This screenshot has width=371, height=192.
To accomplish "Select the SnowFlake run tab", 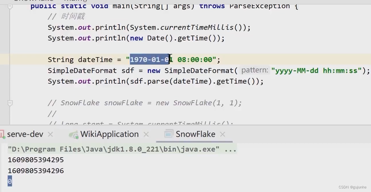I will pos(195,134).
